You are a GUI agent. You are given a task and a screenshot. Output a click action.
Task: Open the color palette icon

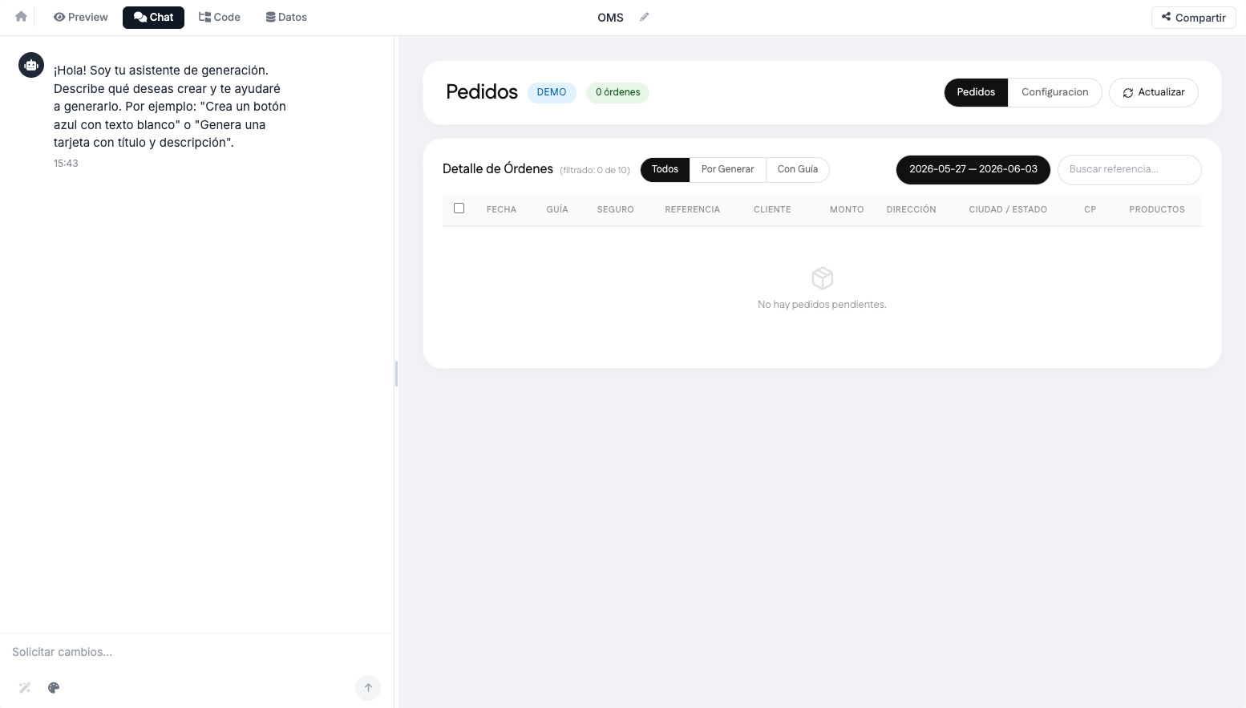click(54, 688)
